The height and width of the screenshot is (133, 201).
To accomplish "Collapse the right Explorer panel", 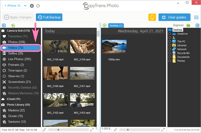I will click(x=197, y=25).
